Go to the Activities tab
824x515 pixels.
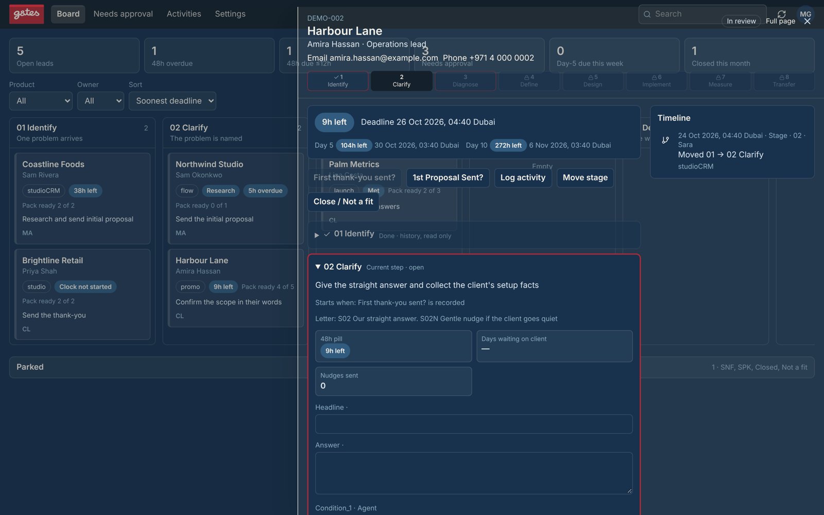click(x=184, y=14)
